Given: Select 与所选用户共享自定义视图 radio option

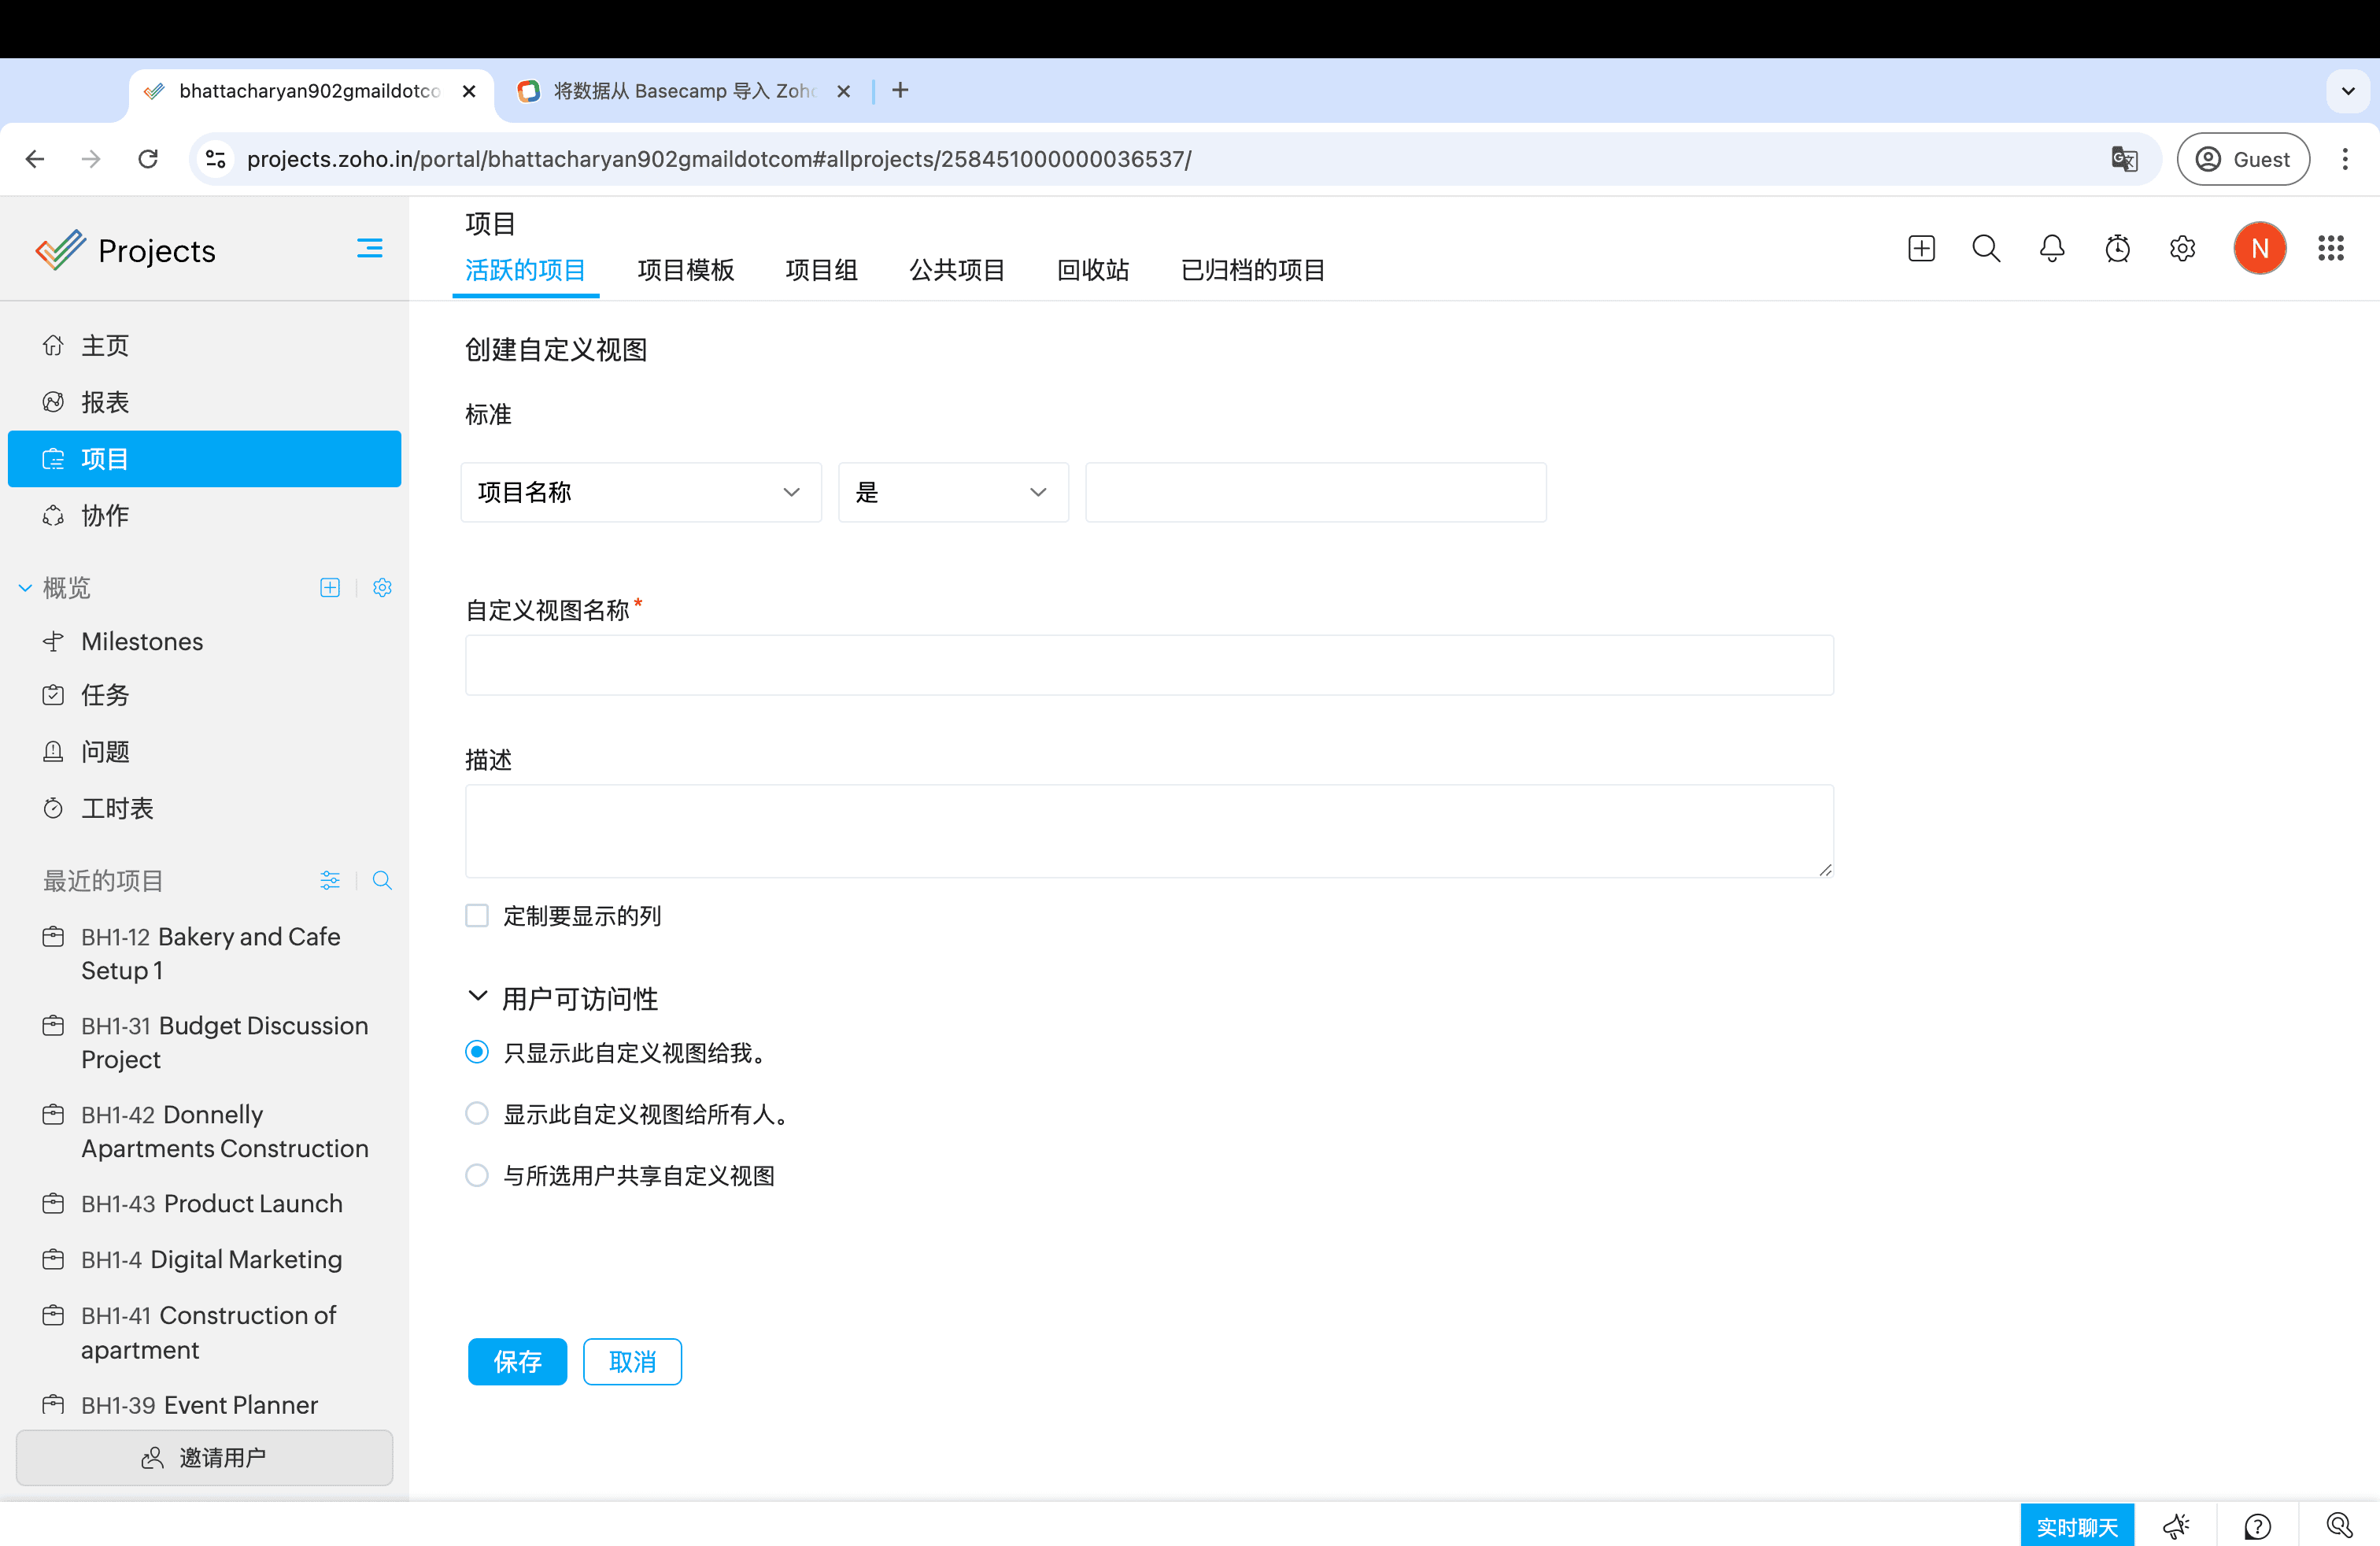Looking at the screenshot, I should coord(477,1175).
